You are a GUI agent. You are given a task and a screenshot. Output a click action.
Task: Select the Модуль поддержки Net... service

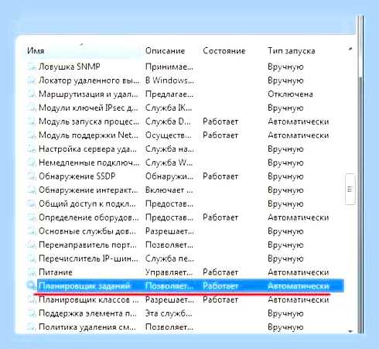pos(88,135)
